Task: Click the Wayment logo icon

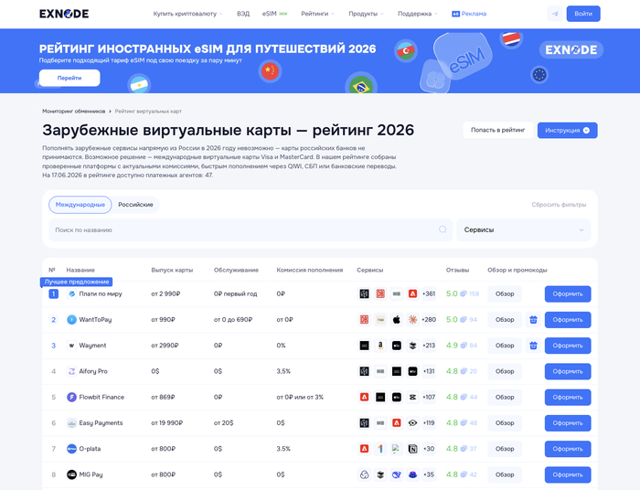Action: pos(71,346)
